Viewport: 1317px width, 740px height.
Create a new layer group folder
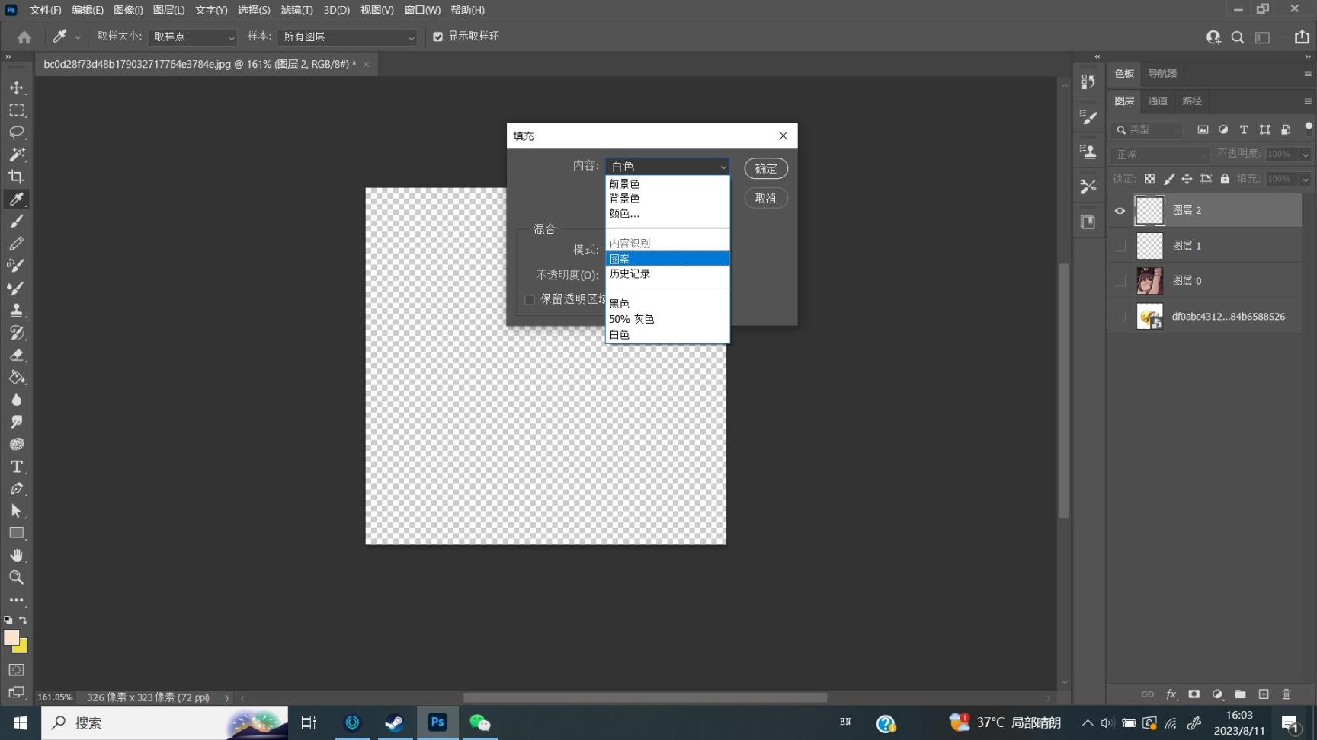tap(1241, 694)
